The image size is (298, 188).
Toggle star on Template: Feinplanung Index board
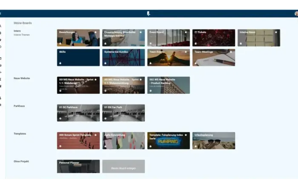click(x=186, y=135)
